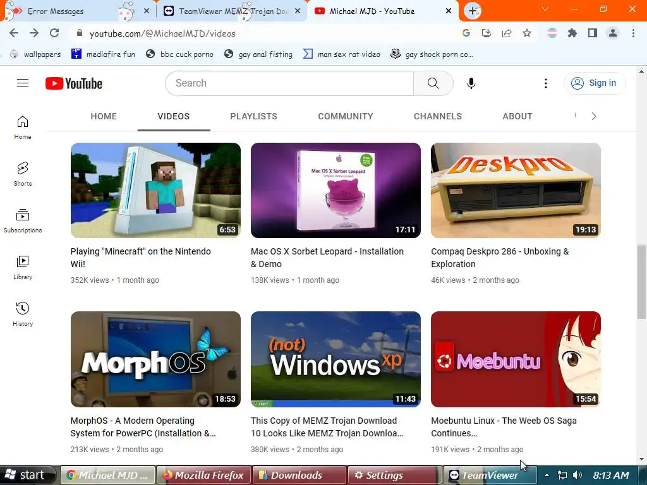647x485 pixels.
Task: Open History in the sidebar
Action: pyautogui.click(x=23, y=314)
